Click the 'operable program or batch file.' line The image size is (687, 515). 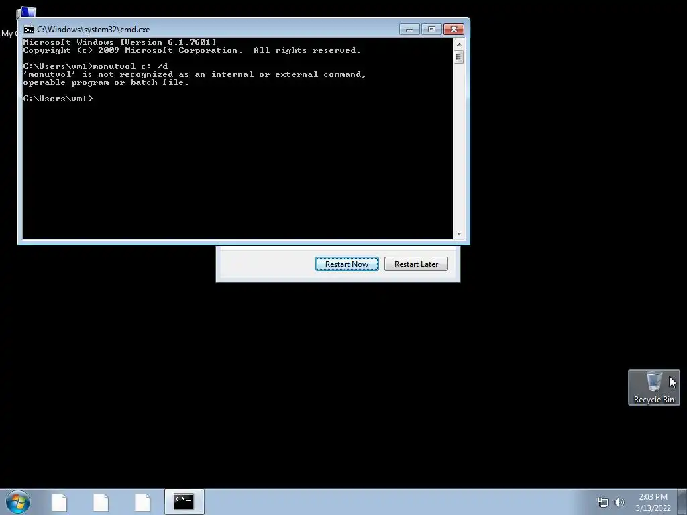[106, 82]
